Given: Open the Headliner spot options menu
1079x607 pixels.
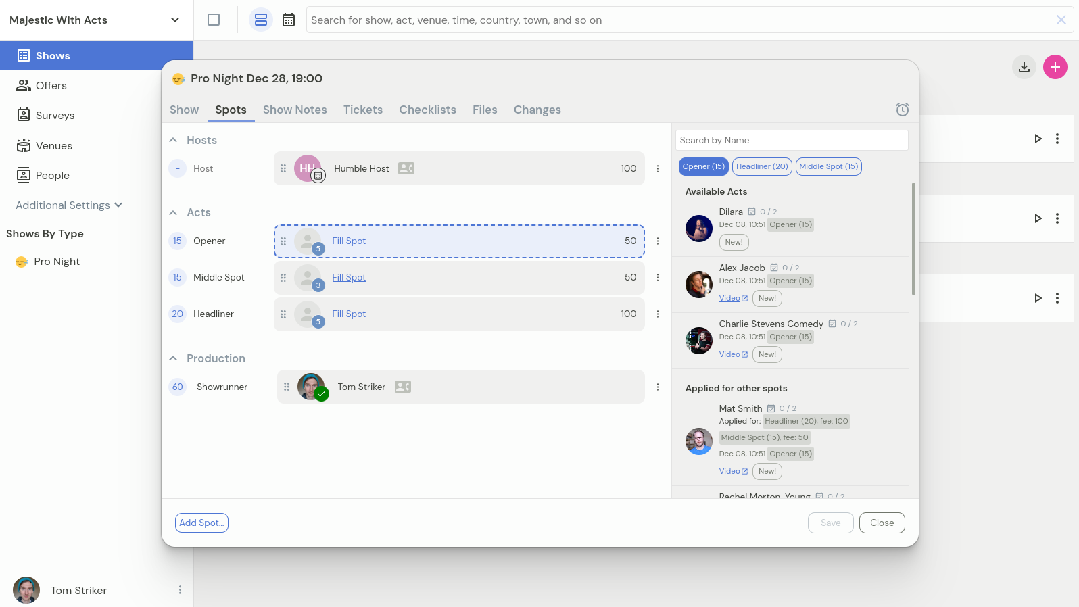Looking at the screenshot, I should click(658, 314).
